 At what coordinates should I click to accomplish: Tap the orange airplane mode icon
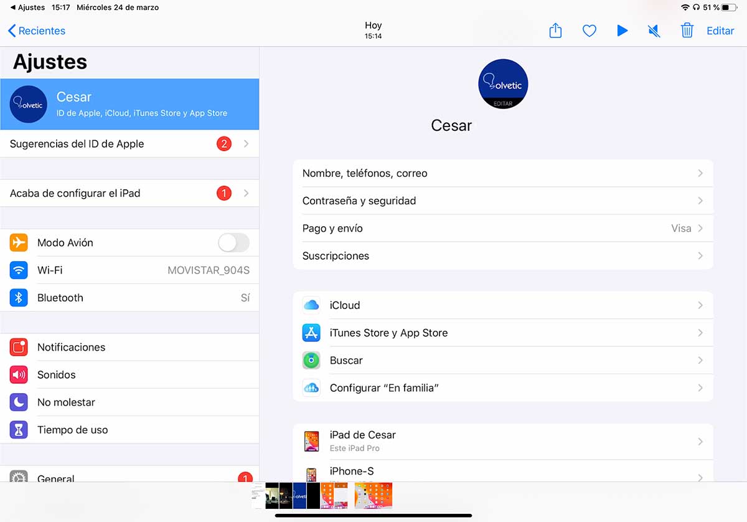click(x=19, y=242)
